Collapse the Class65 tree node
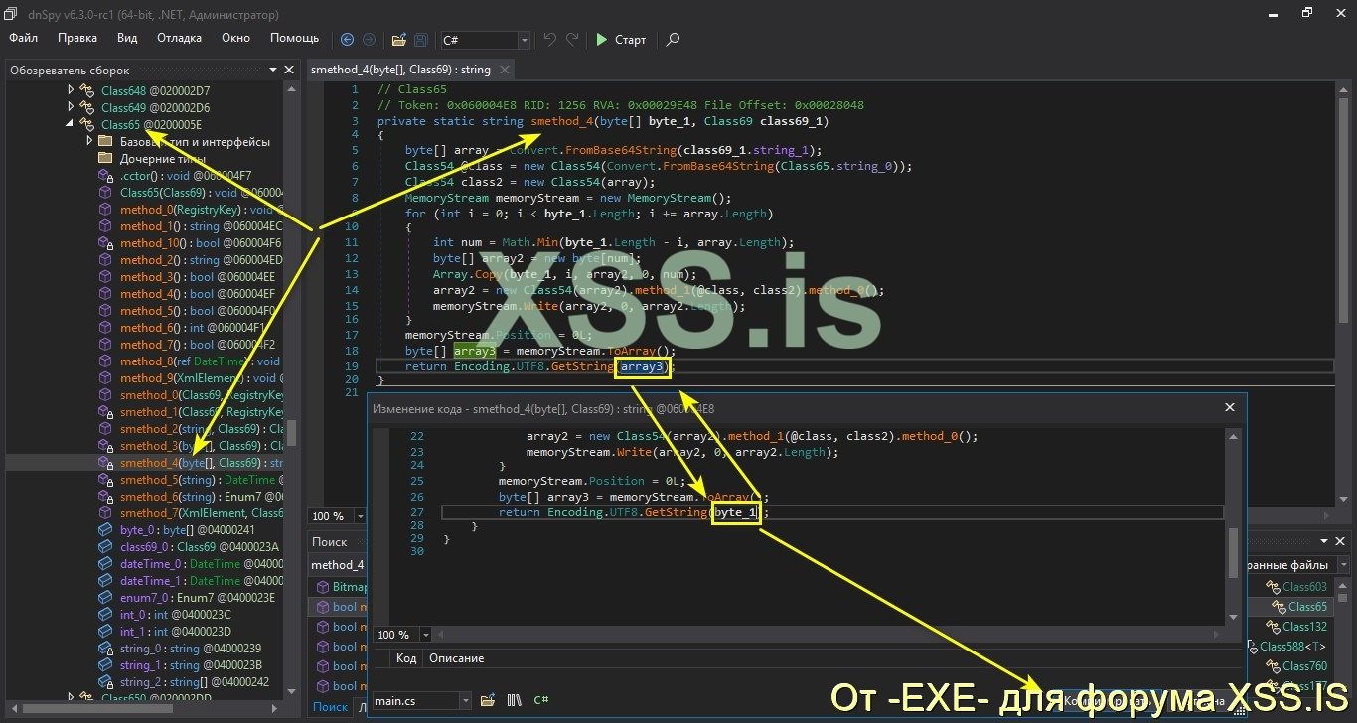Viewport: 1357px width, 723px height. click(x=71, y=124)
